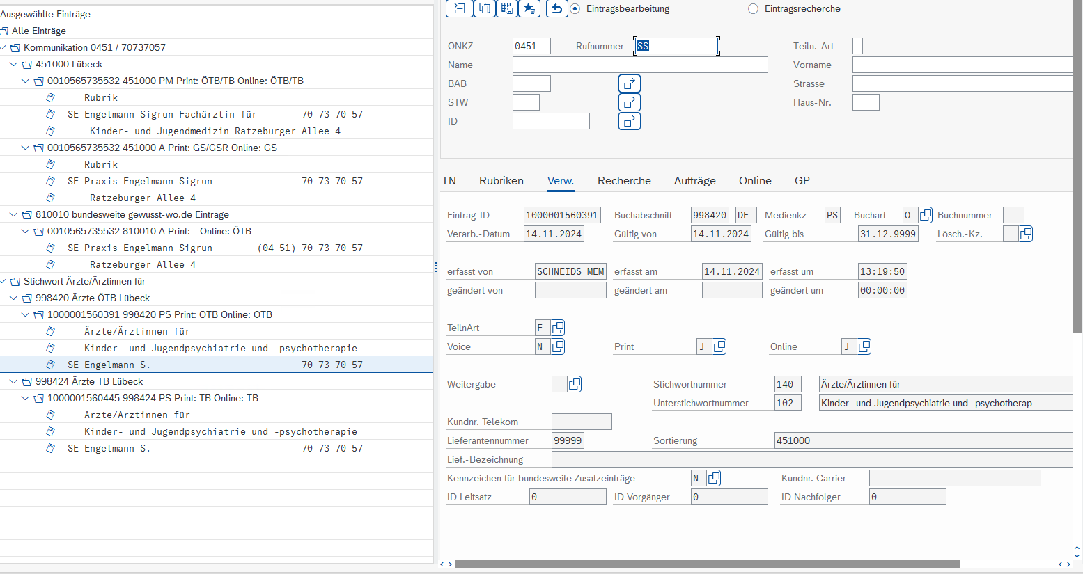The image size is (1083, 574).
Task: Click the Teiln.-Art input box
Action: (x=857, y=46)
